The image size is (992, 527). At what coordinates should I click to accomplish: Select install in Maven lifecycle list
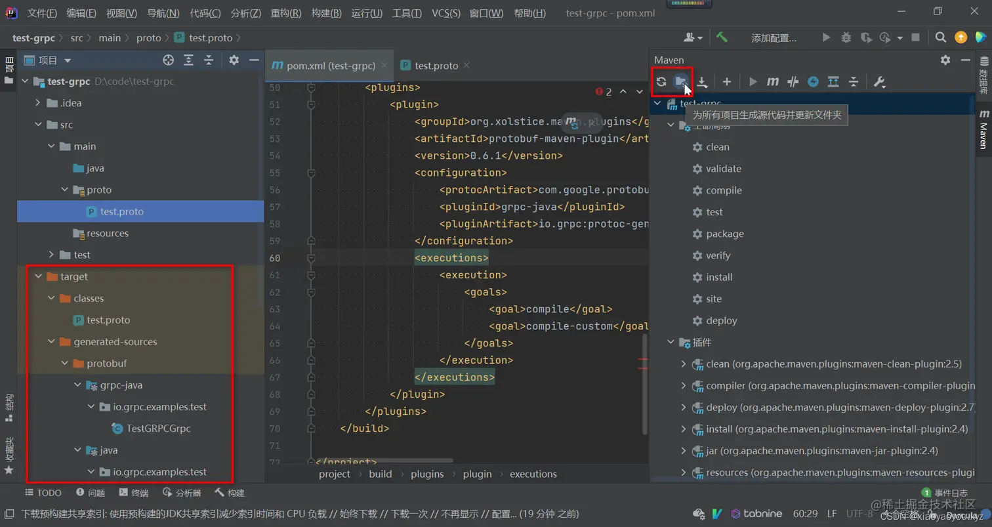(x=719, y=277)
